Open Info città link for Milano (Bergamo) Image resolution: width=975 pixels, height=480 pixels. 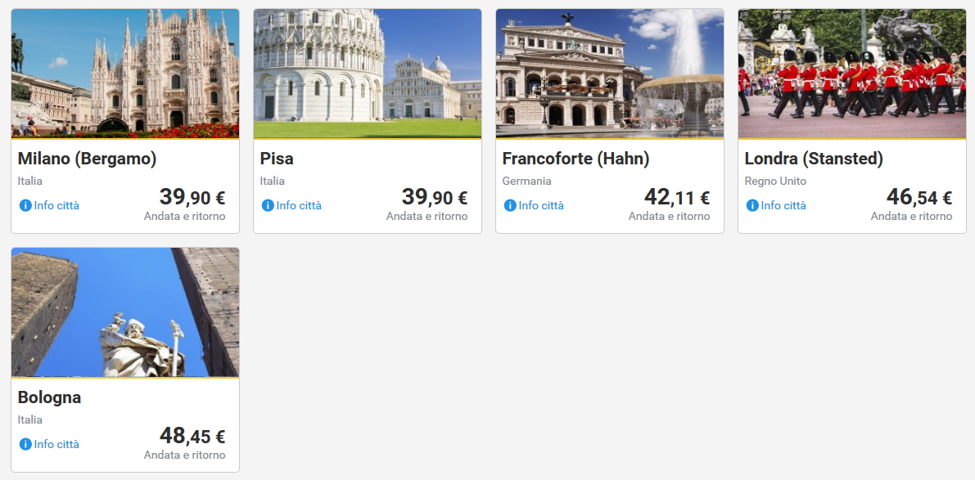point(56,205)
